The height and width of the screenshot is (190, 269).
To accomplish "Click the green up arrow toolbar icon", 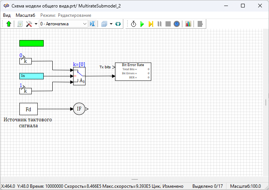I will (9, 24).
